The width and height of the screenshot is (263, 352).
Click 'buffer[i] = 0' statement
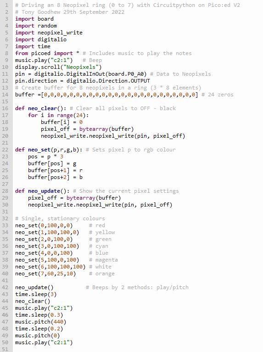point(62,122)
